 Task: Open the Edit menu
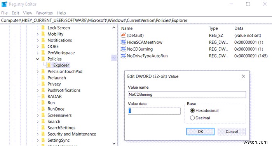[15, 13]
